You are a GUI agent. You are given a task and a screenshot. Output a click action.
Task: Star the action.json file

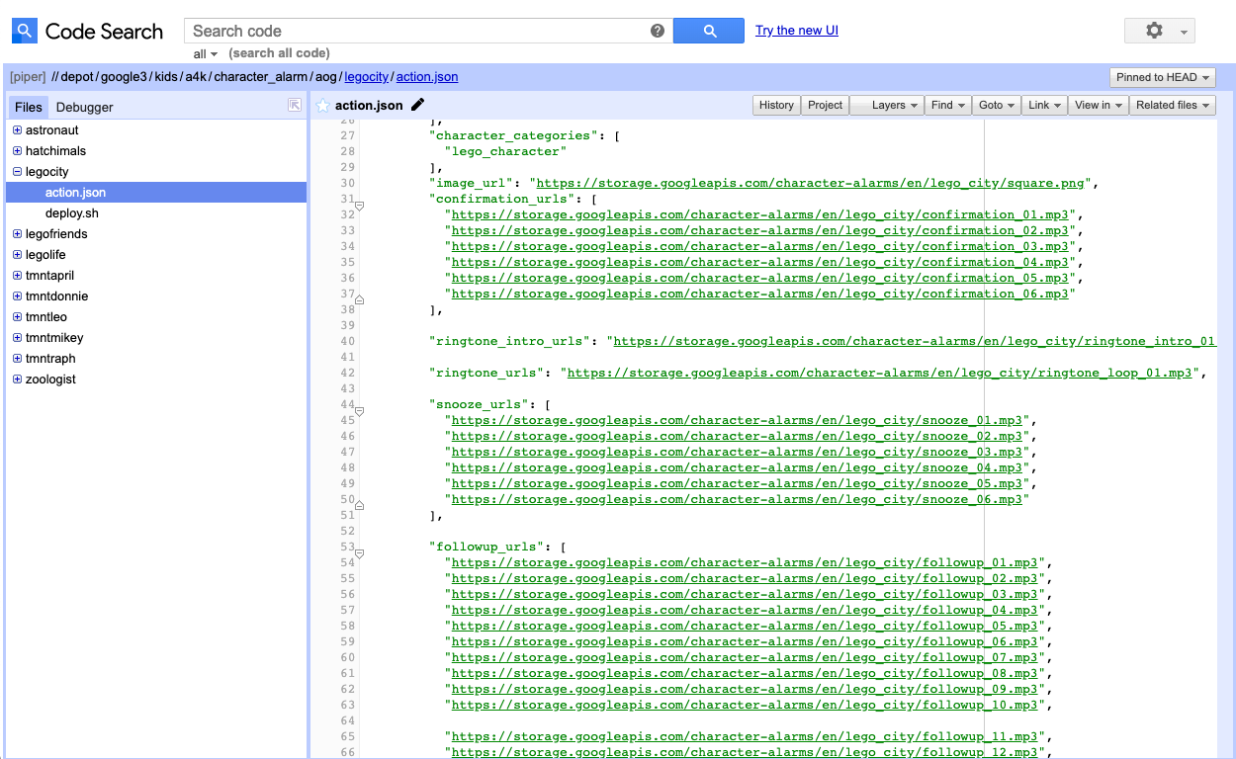tap(322, 106)
